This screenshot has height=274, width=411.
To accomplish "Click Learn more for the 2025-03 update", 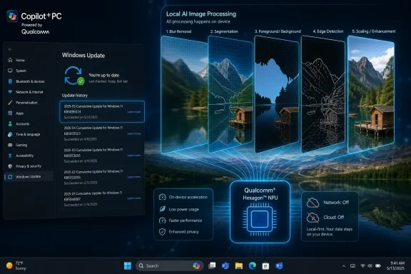I will click(x=133, y=156).
